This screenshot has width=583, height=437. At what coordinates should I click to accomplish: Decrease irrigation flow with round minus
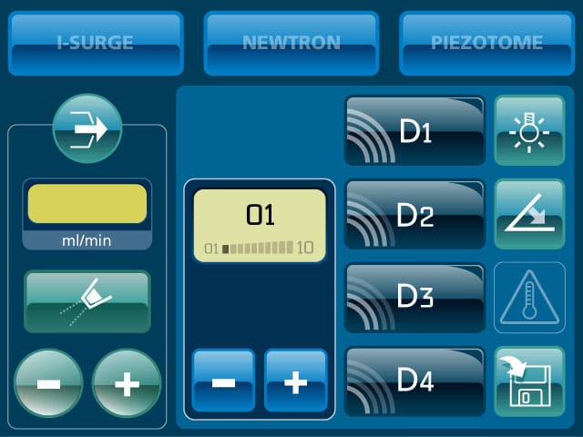tap(48, 383)
